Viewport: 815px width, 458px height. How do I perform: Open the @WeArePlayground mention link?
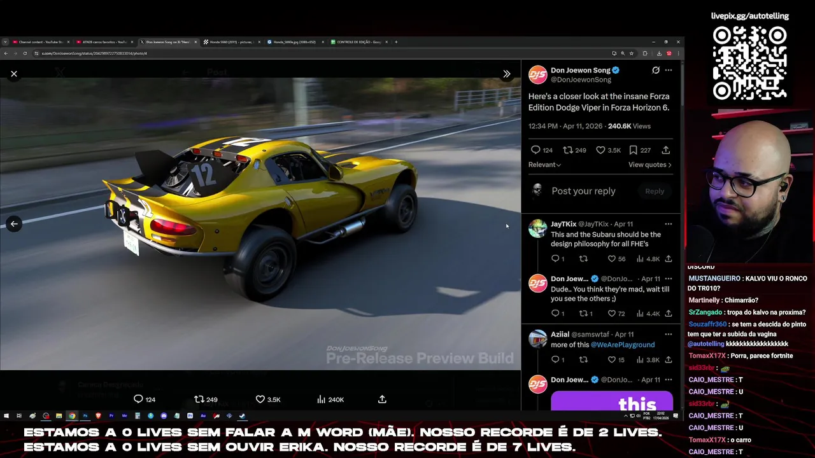(x=623, y=345)
